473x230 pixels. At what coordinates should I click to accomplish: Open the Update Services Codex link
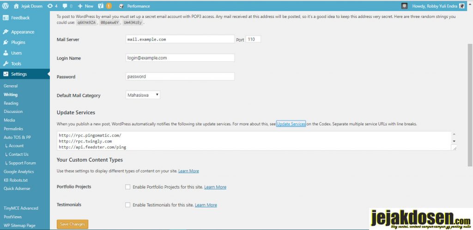pyautogui.click(x=291, y=124)
